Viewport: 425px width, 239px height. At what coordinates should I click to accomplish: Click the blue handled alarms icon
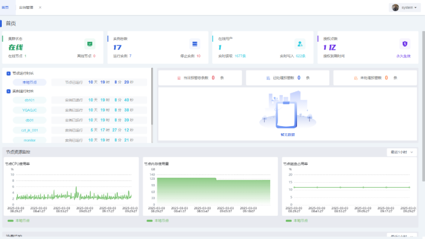pos(267,78)
